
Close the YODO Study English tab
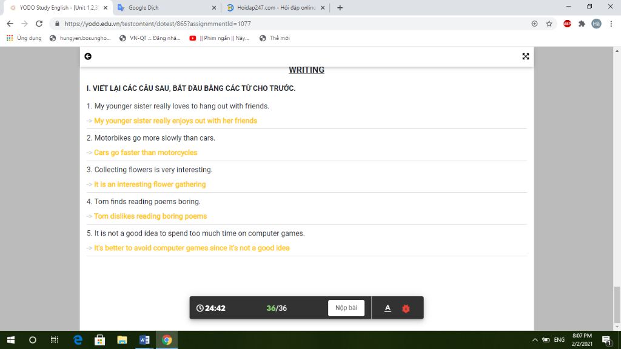click(106, 7)
